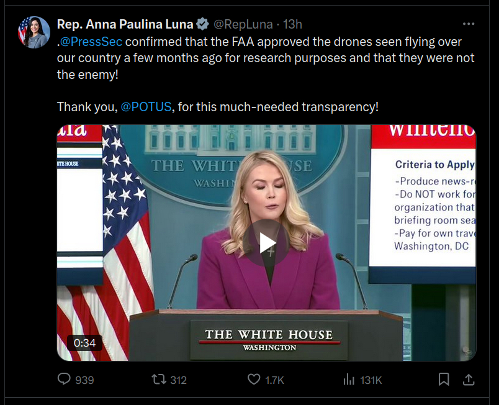Click the 0:34 video duration badge
This screenshot has width=499, height=405.
click(84, 343)
